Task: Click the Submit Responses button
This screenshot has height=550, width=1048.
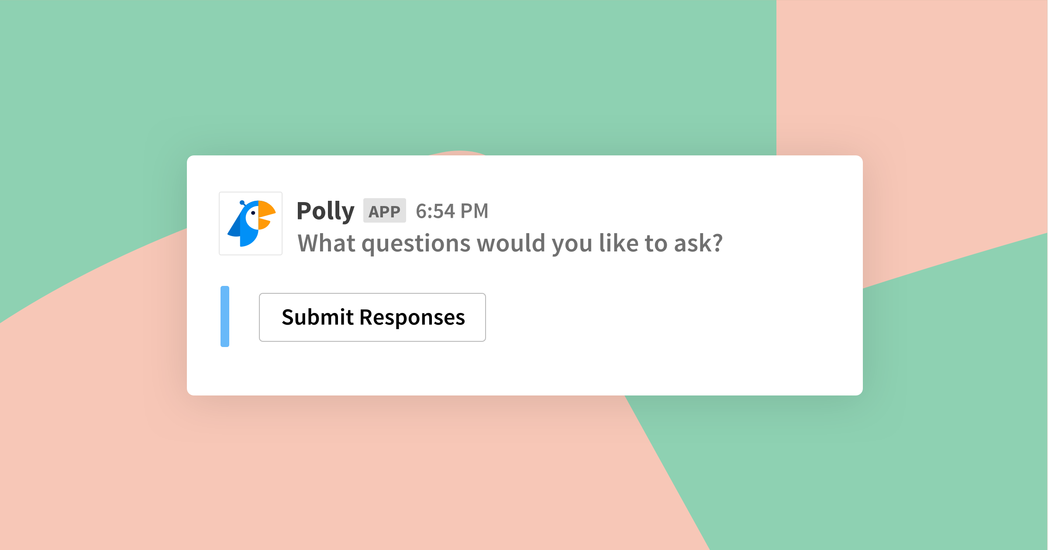Action: pyautogui.click(x=372, y=317)
